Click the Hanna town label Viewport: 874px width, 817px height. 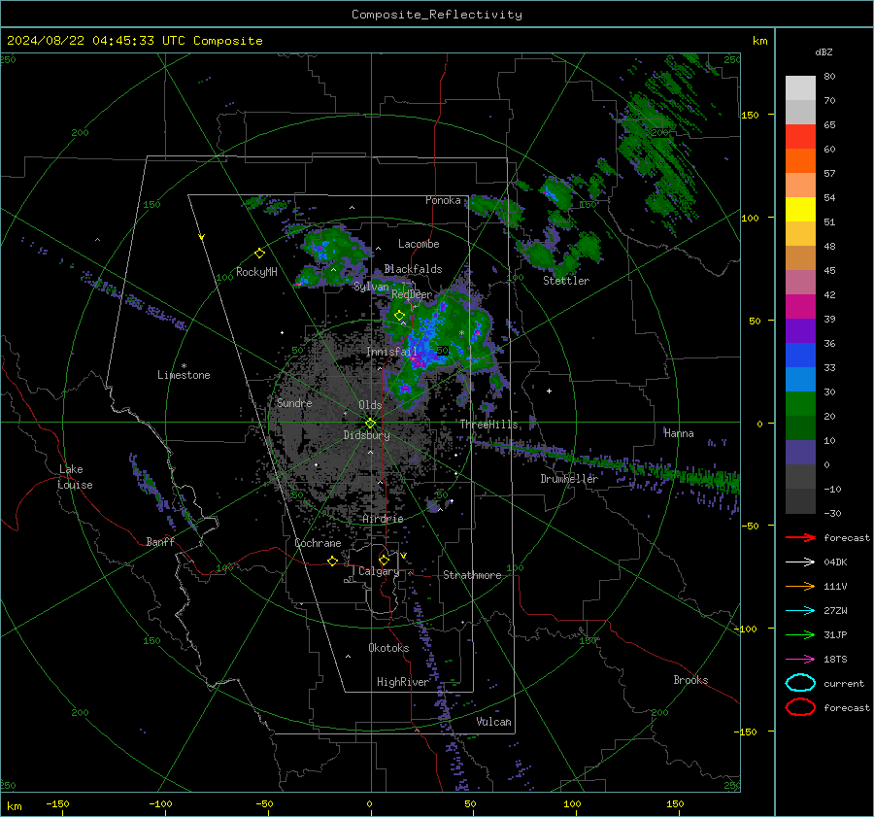(x=679, y=433)
